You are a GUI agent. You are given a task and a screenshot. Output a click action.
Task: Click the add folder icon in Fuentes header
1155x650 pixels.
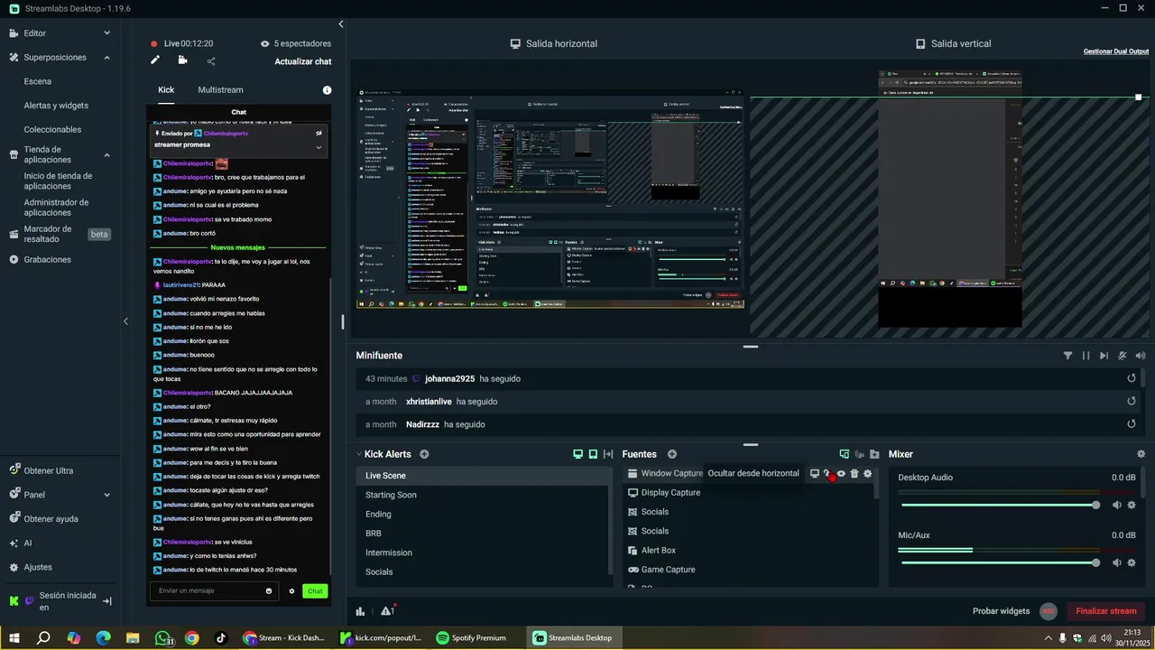pos(874,454)
